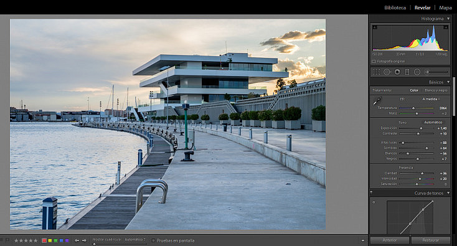Collapse the Básicos panel
457x246 pixels.
pyautogui.click(x=448, y=82)
